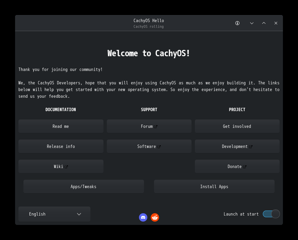Open the Software external link
This screenshot has width=298, height=240.
[x=149, y=146]
